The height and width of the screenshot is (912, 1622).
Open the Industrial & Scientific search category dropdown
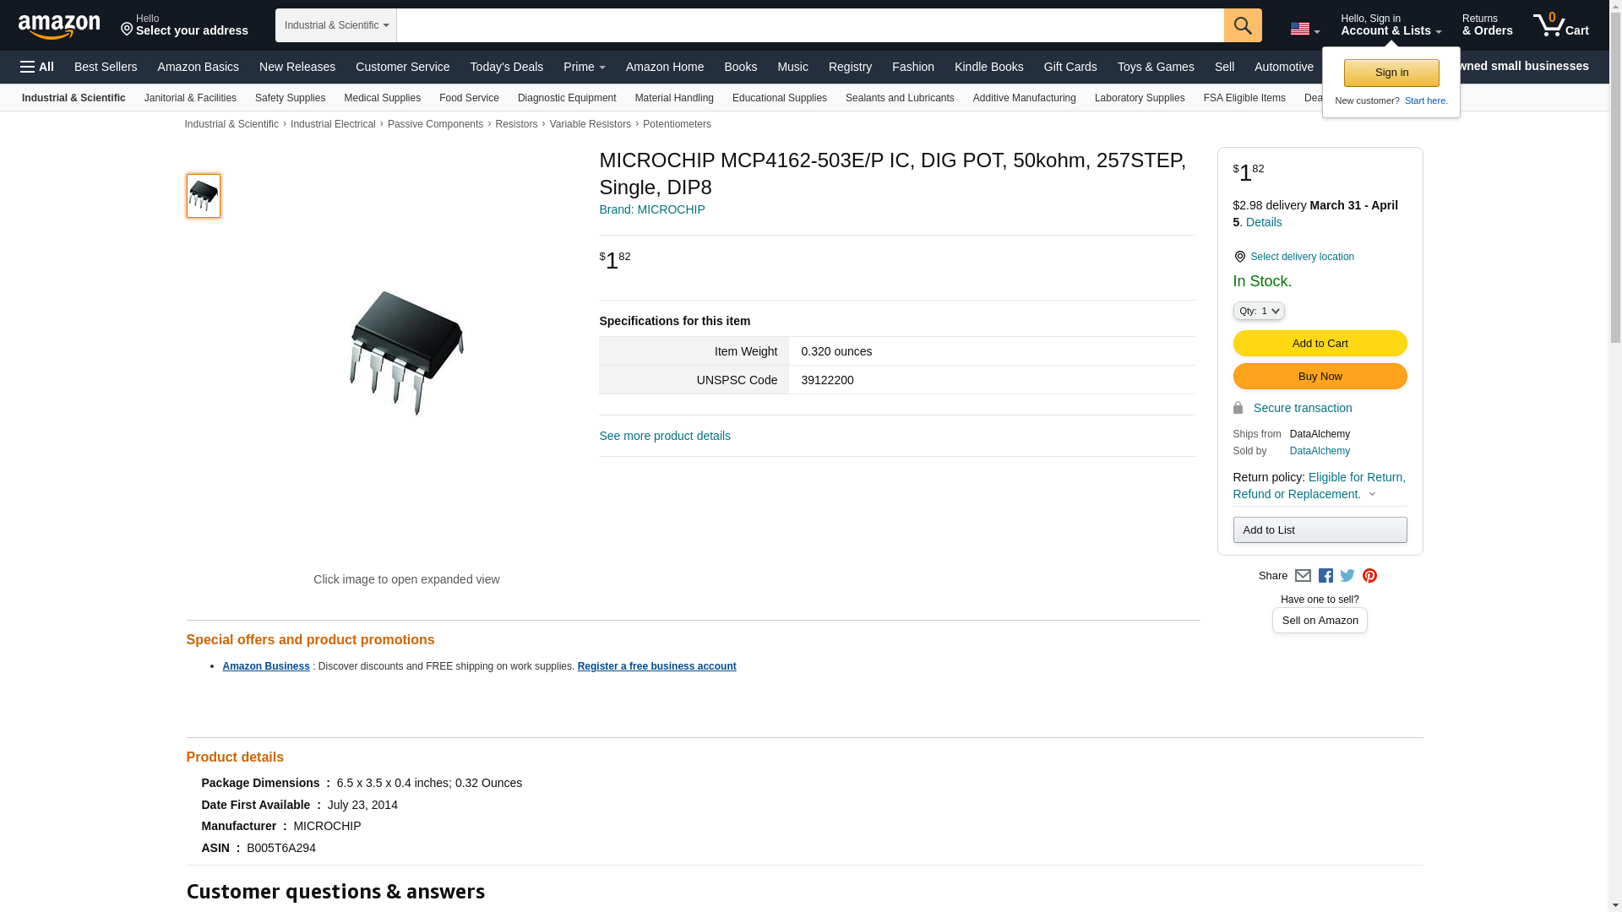(x=336, y=25)
